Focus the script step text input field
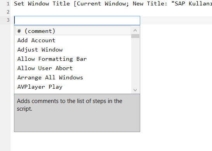Viewport: 212px width, 151px height. [x=77, y=21]
